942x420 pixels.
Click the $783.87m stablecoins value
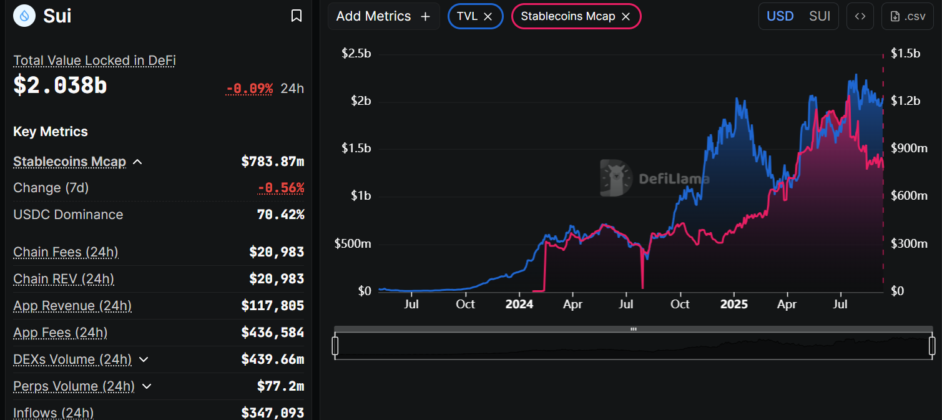click(273, 162)
